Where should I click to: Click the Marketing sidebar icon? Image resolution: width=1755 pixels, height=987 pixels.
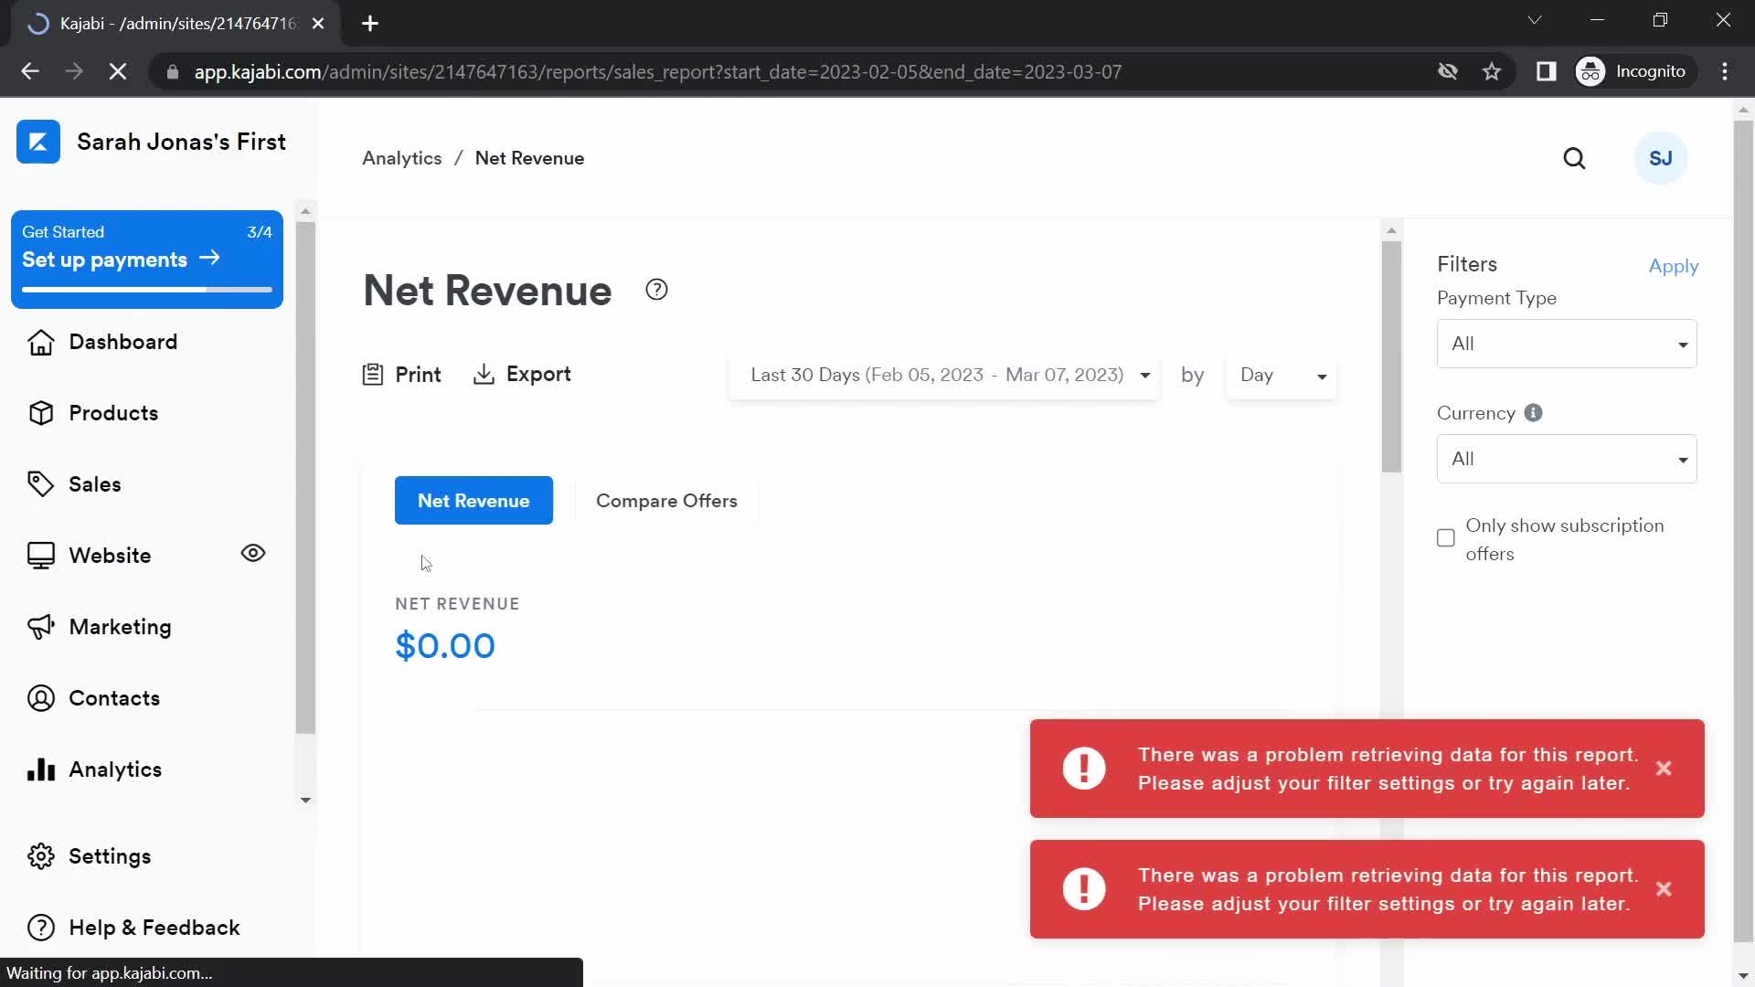point(41,627)
